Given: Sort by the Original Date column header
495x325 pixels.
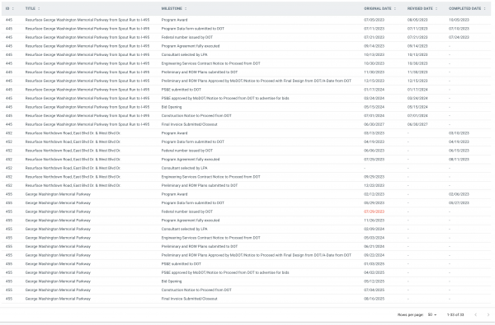Looking at the screenshot, I should (378, 8).
